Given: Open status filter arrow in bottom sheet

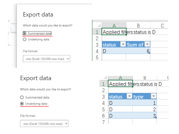Looking at the screenshot, I should (129, 96).
